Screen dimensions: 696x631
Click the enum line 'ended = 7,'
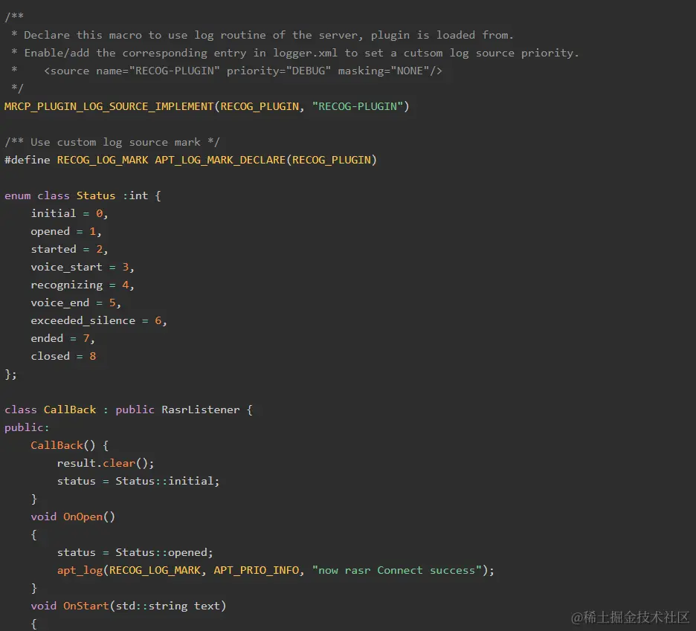(x=63, y=338)
